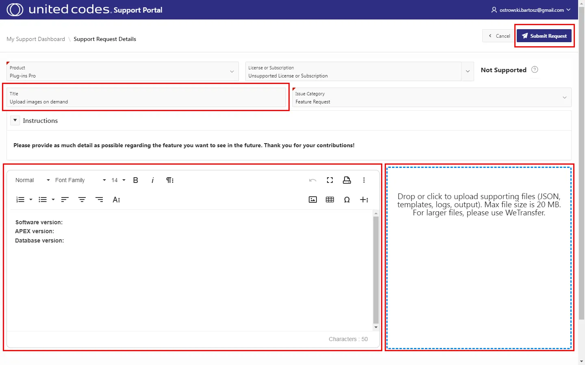Toggle bold formatting in editor
The width and height of the screenshot is (585, 365).
click(136, 180)
